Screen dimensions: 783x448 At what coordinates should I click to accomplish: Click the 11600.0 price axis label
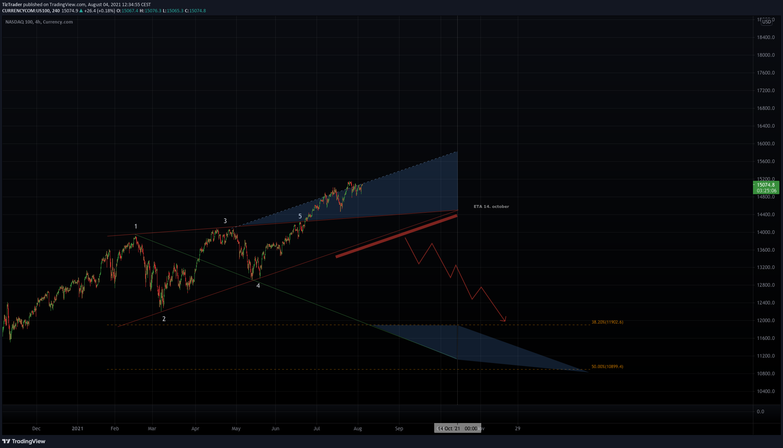point(766,338)
